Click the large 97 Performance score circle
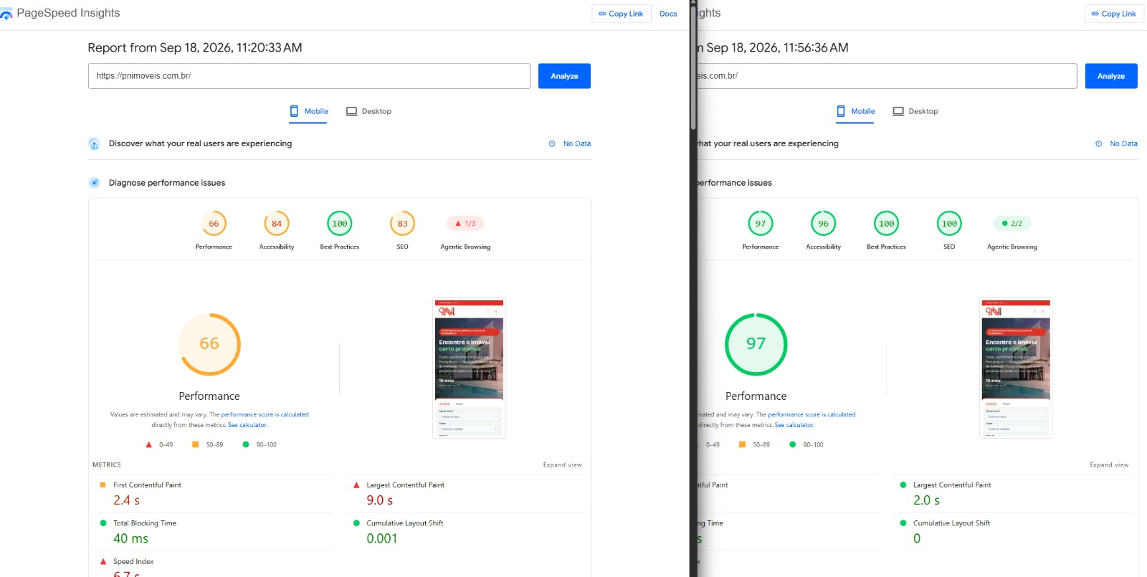This screenshot has height=577, width=1147. (x=756, y=344)
